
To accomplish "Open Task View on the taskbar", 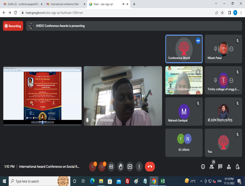I will [83, 181].
